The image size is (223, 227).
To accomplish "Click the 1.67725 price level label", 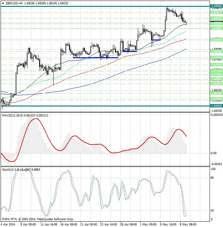I will pyautogui.click(x=216, y=58).
